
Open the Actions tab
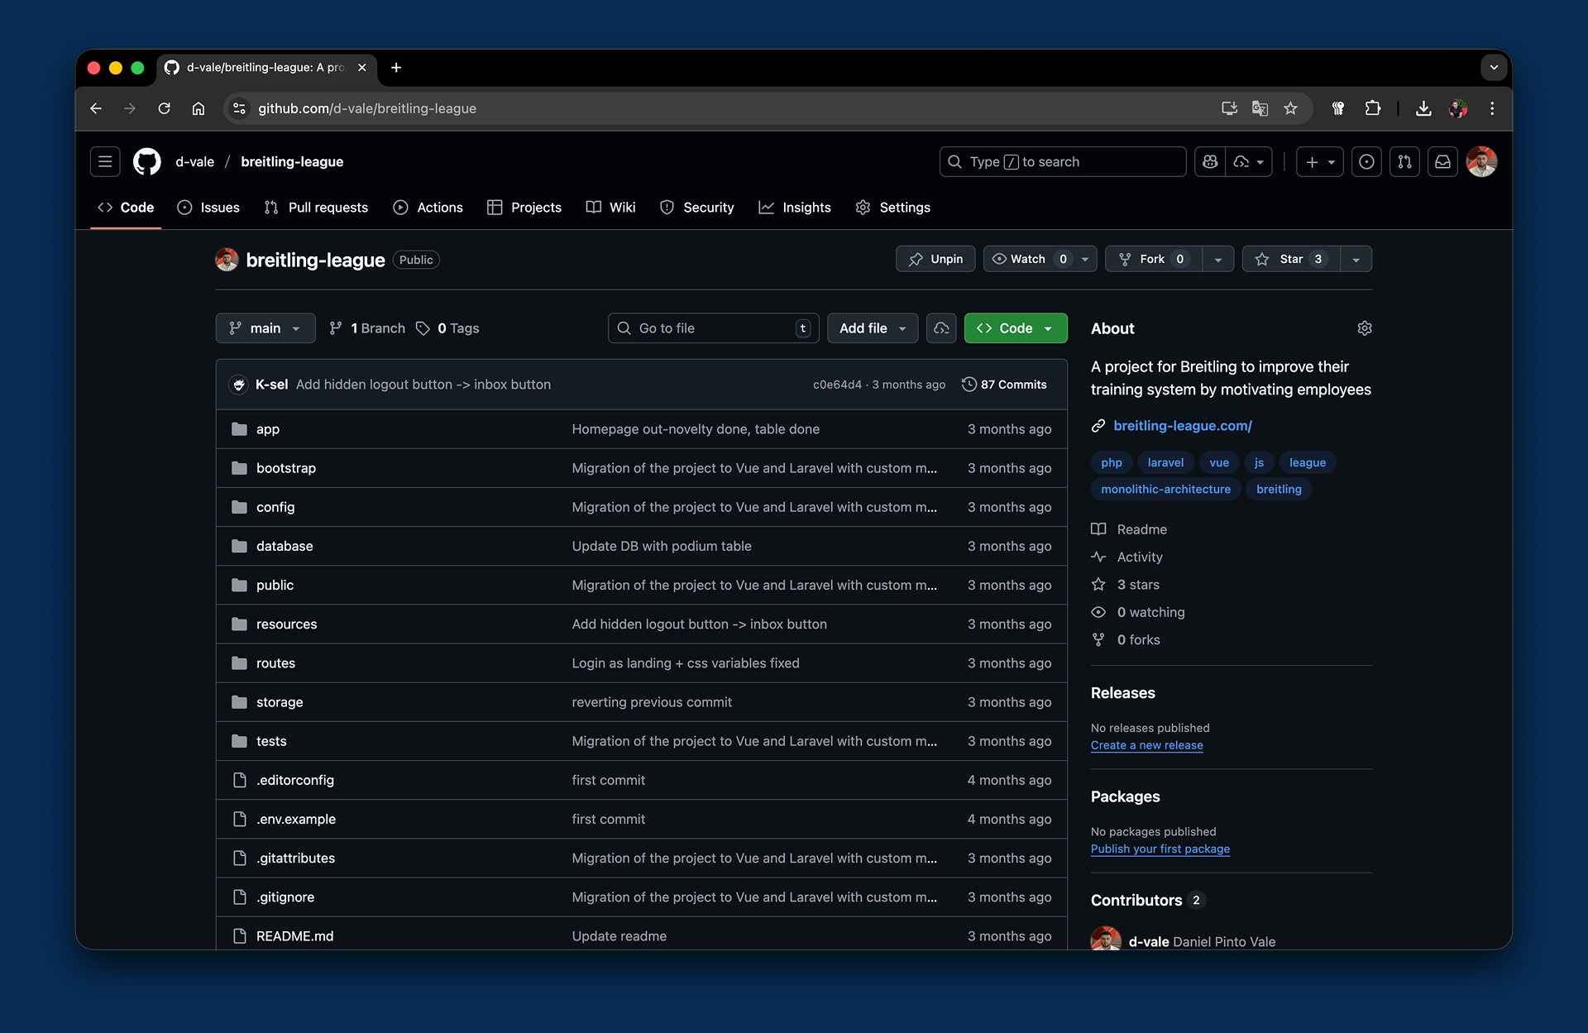tap(428, 208)
